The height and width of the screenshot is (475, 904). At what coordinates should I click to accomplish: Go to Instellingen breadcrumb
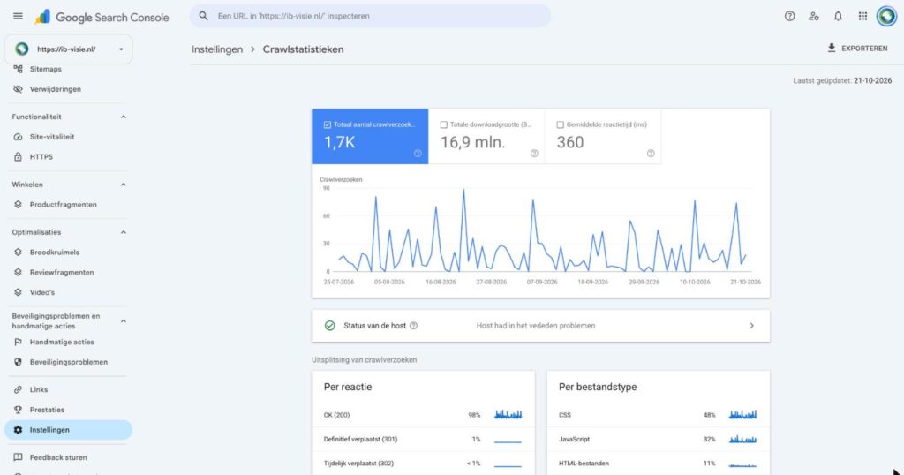pos(217,49)
